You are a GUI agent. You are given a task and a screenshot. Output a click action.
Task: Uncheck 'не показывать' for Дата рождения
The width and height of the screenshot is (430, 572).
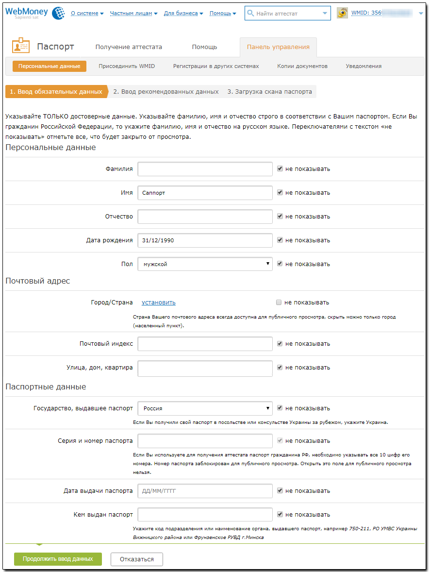(280, 240)
